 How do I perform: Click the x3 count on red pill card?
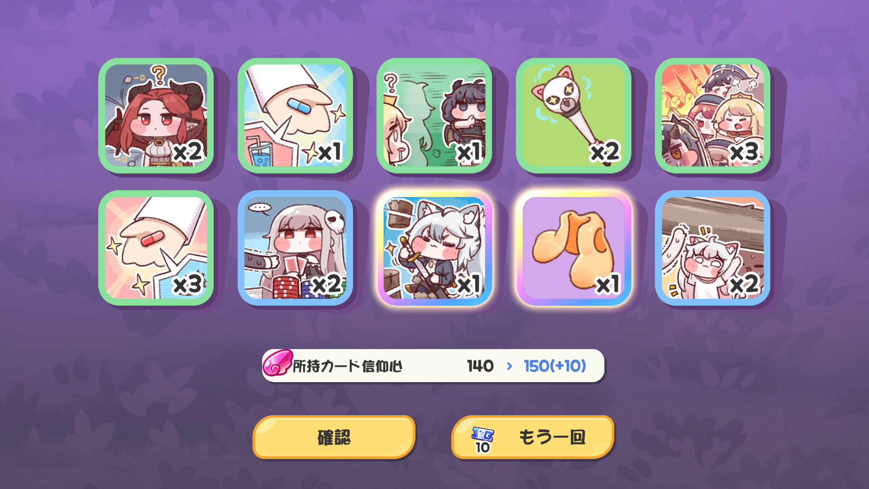[187, 284]
